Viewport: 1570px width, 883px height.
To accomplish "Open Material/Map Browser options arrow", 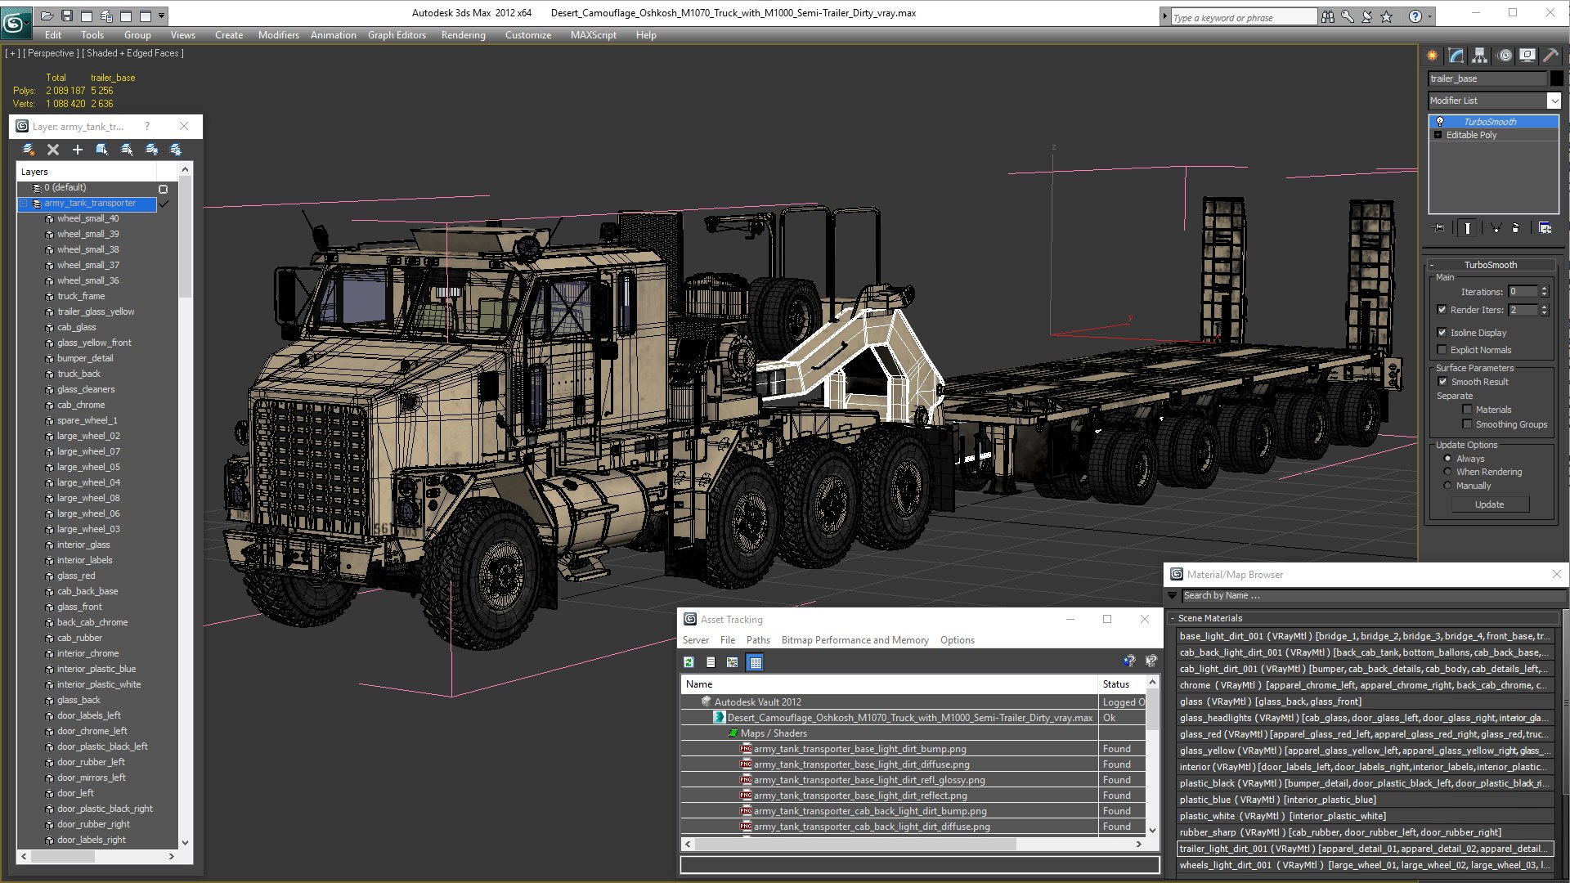I will (x=1173, y=596).
